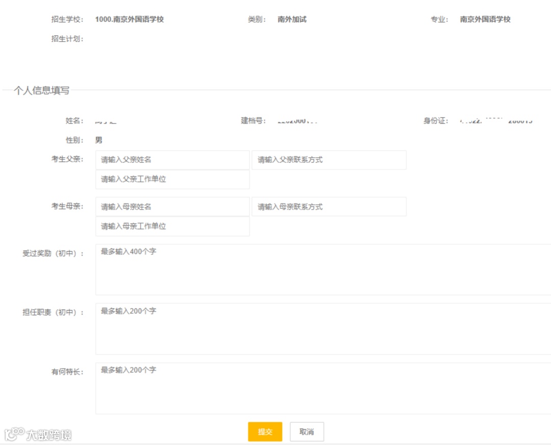Screen dimensions: 551x445
Task: Click the 建档号 label
Action: pos(253,121)
